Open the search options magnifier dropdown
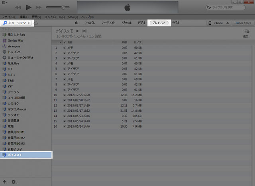The height and width of the screenshot is (186, 255). point(209,8)
